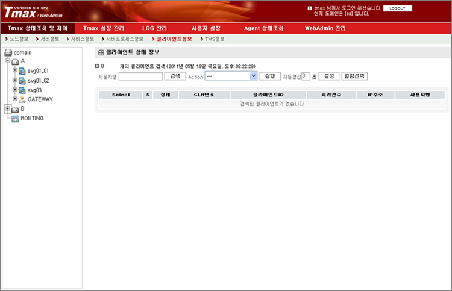Click node B folder icon
Viewport: 452px width, 291px height.
pos(15,110)
